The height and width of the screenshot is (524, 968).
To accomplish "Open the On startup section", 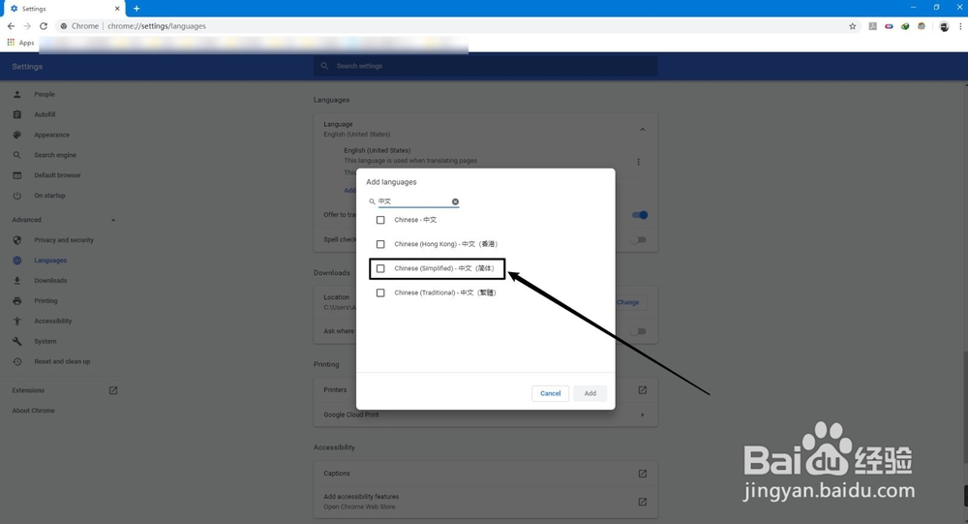I will coord(49,196).
